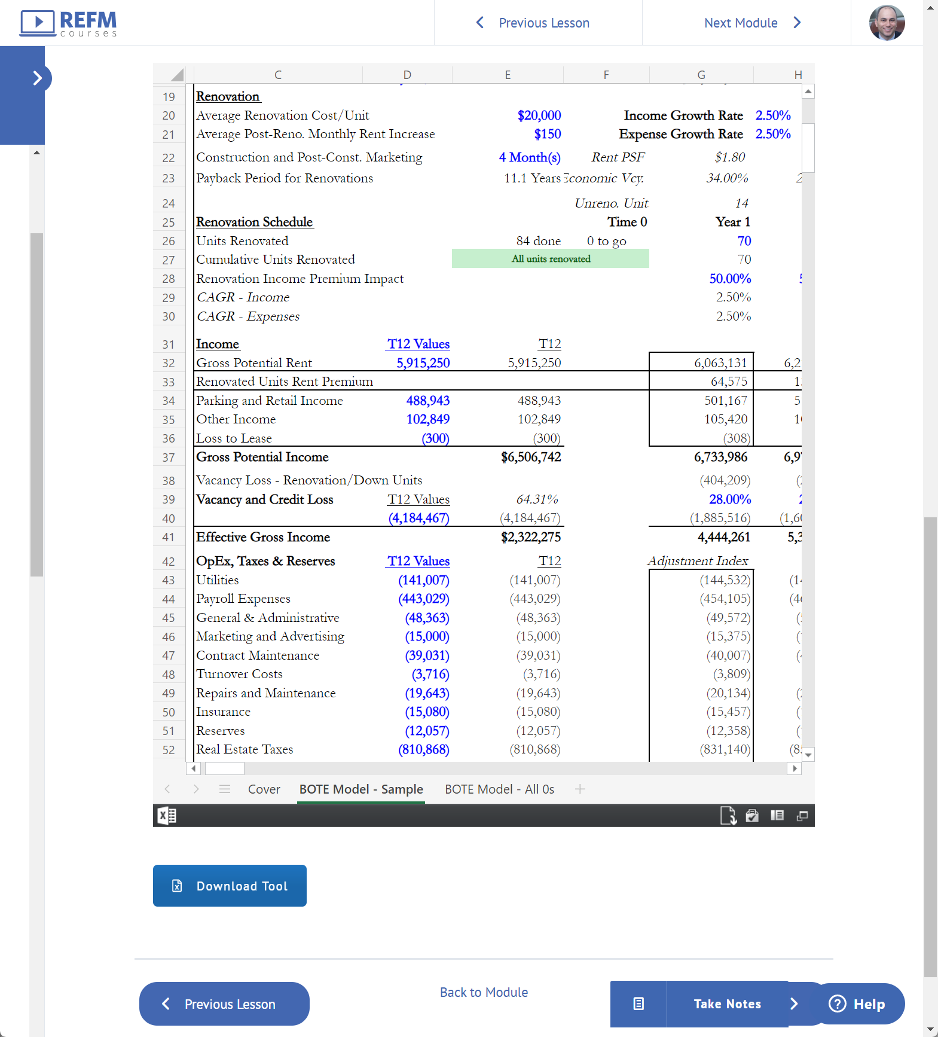Click the green All units renovated cell

551,259
